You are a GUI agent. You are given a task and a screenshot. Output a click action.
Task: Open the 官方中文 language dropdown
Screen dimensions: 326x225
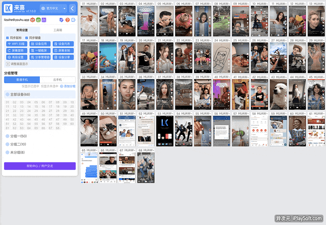point(54,8)
